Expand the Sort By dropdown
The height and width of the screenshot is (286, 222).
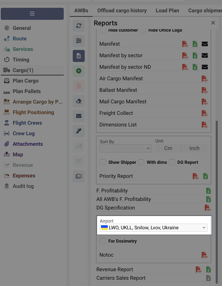(126, 149)
